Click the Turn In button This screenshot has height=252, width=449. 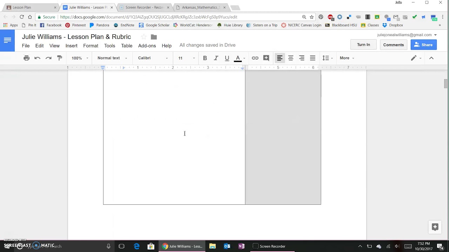click(x=363, y=45)
